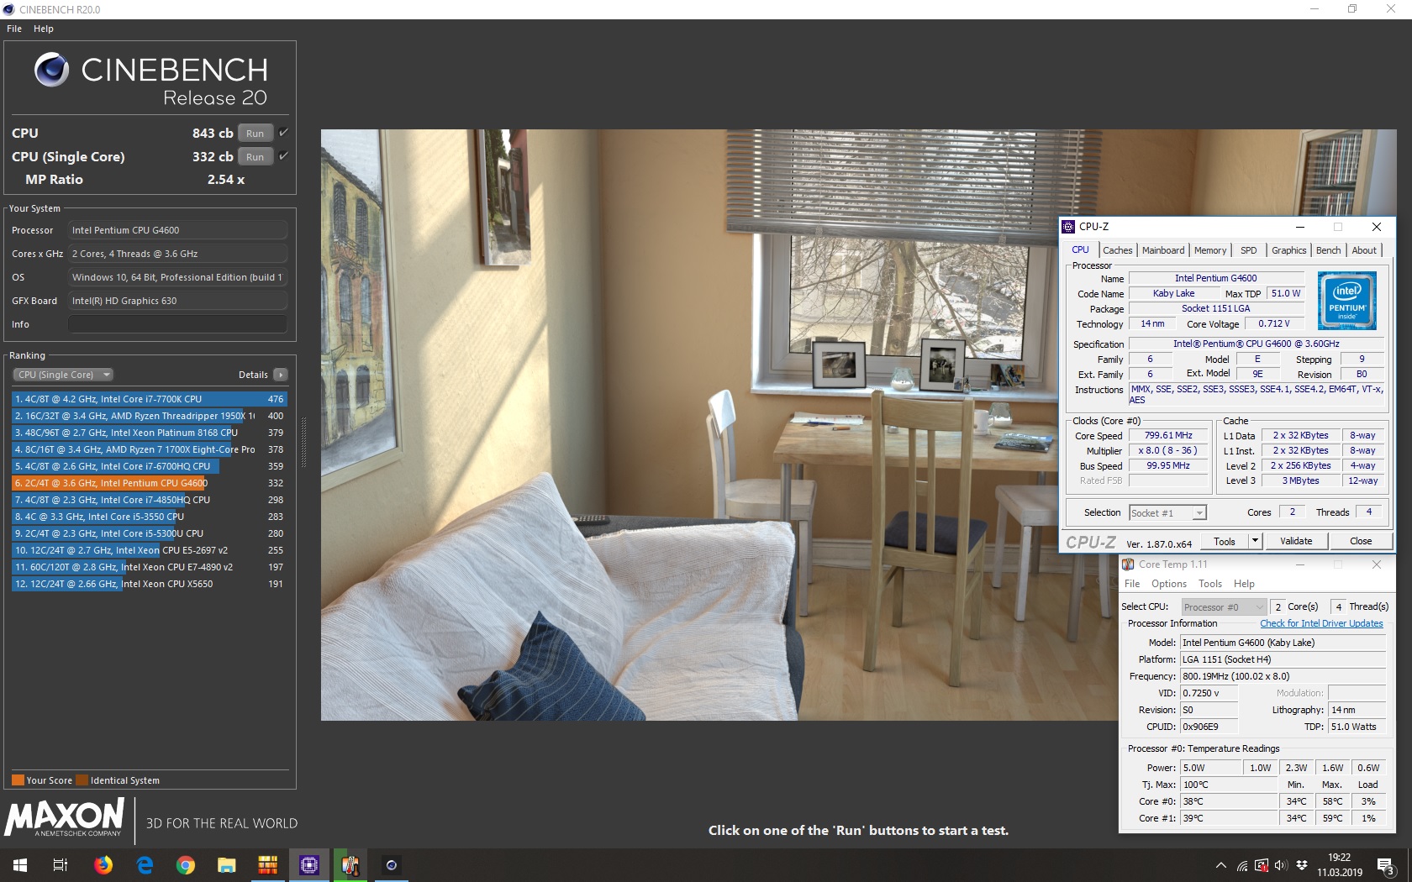Show hidden system tray icons
Image resolution: width=1412 pixels, height=882 pixels.
pos(1220,866)
